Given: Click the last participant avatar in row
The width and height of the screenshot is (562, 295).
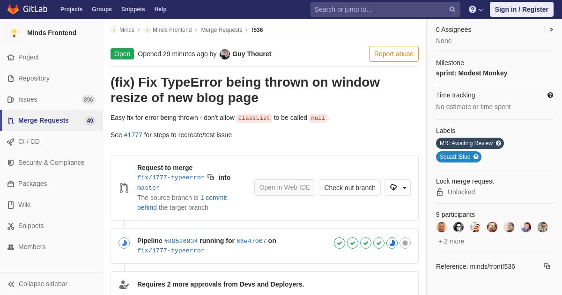Looking at the screenshot, I should point(543,227).
